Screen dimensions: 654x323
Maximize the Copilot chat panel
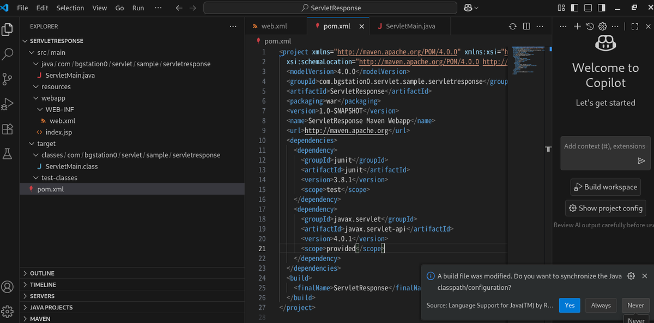(634, 26)
